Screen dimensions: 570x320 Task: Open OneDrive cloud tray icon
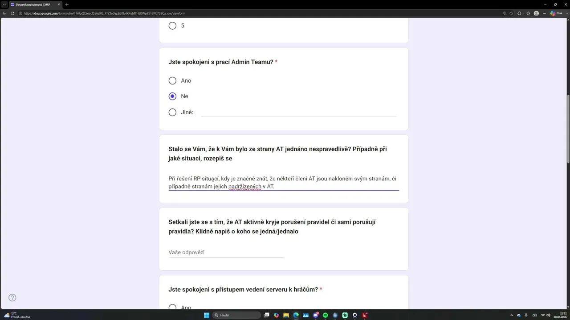pyautogui.click(x=519, y=315)
